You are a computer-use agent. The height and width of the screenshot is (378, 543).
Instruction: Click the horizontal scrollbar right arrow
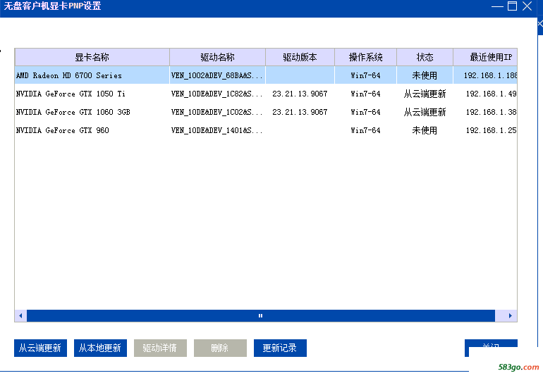(510, 315)
